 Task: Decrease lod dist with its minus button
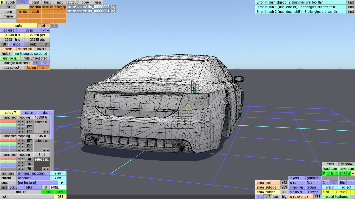44,30
